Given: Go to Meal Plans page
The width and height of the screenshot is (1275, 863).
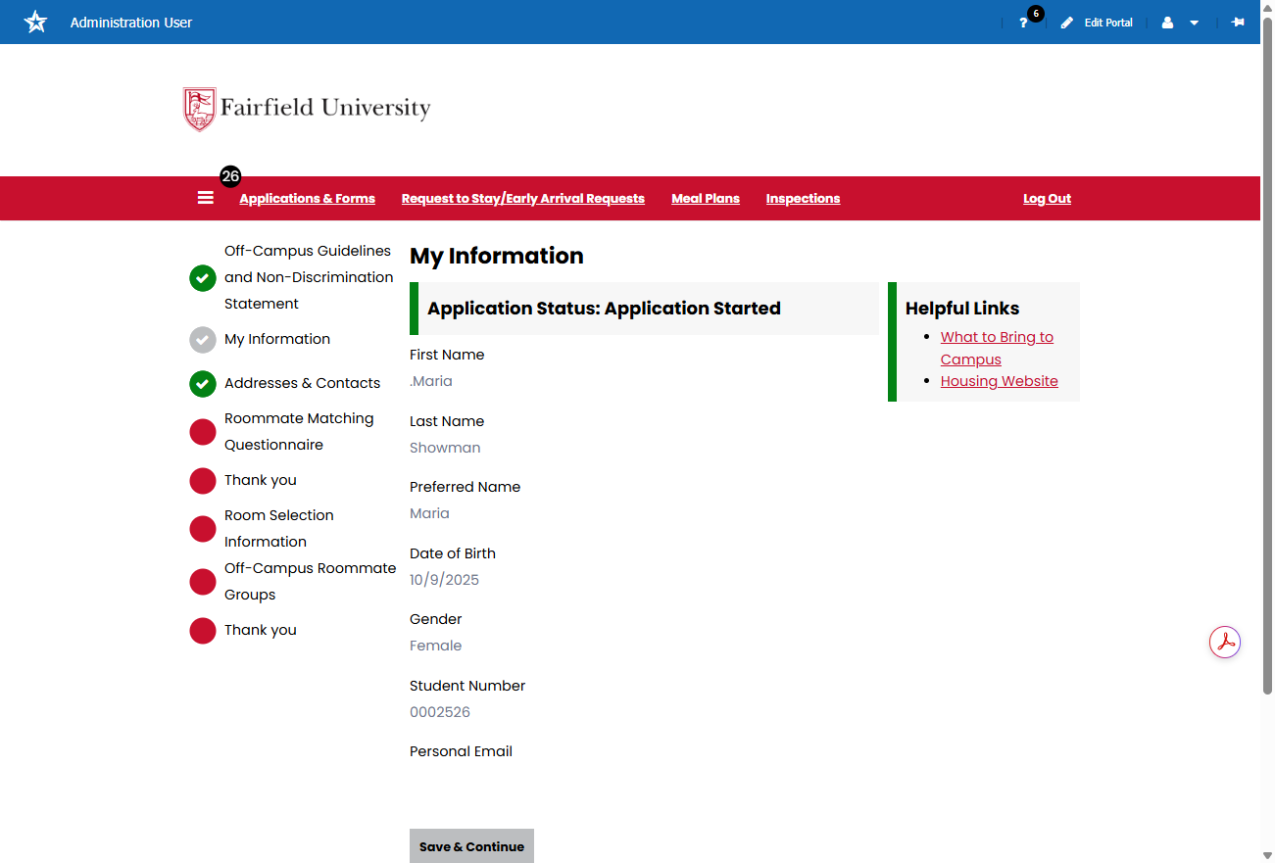Looking at the screenshot, I should click(706, 198).
